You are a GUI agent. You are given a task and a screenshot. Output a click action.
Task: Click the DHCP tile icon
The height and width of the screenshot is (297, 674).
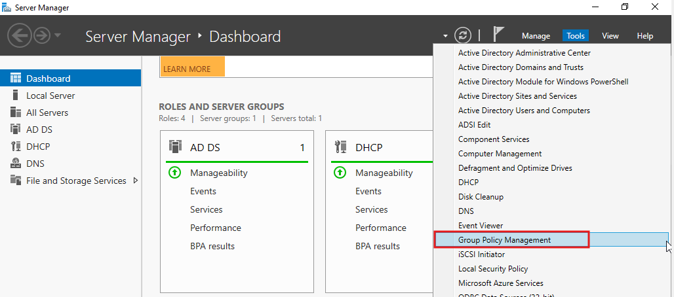341,147
